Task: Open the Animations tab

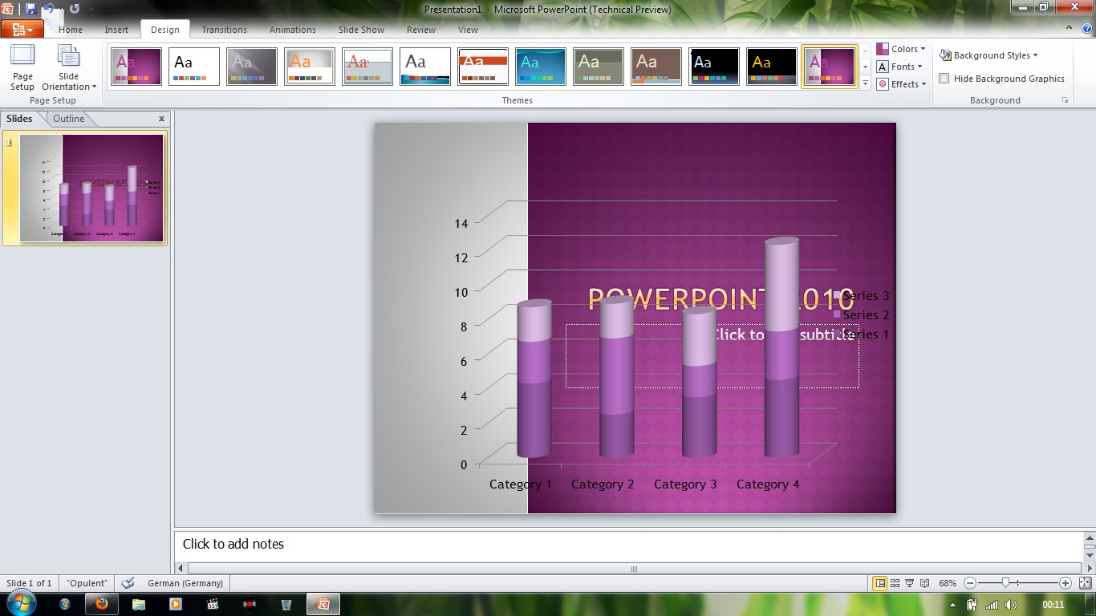Action: pos(293,30)
